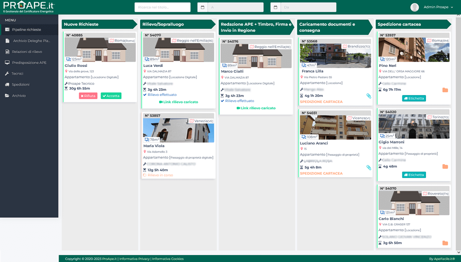Click the calendar icon before field A

[x=202, y=7]
